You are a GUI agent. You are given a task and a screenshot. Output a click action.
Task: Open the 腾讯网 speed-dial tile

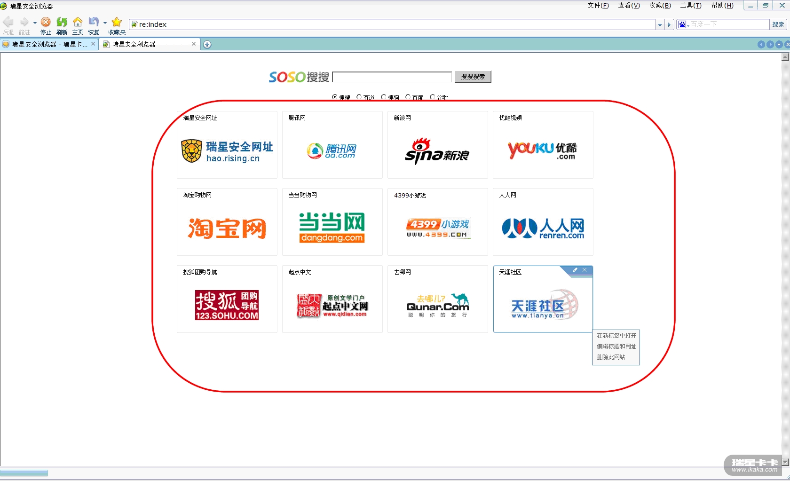coord(332,145)
